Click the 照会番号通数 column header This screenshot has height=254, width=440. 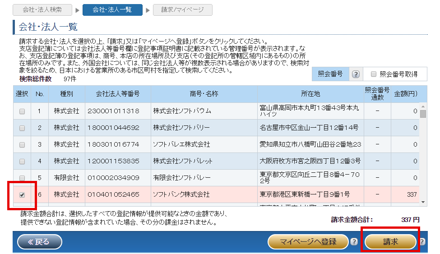tap(377, 94)
